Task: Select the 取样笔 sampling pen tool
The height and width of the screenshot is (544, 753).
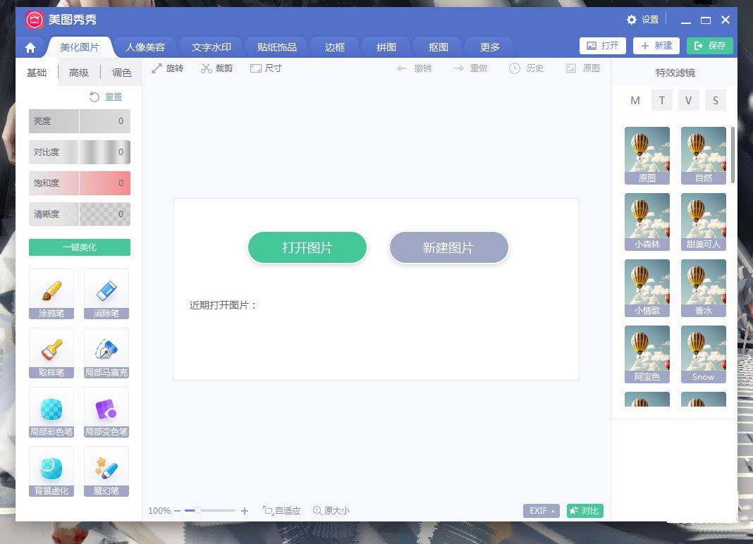Action: [x=51, y=353]
